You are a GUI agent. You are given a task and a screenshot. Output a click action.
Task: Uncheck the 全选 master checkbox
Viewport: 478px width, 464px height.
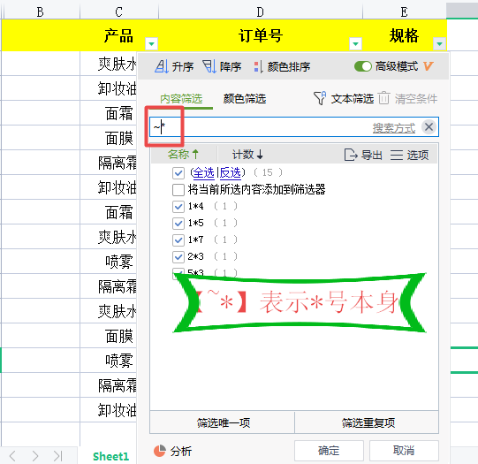point(178,173)
